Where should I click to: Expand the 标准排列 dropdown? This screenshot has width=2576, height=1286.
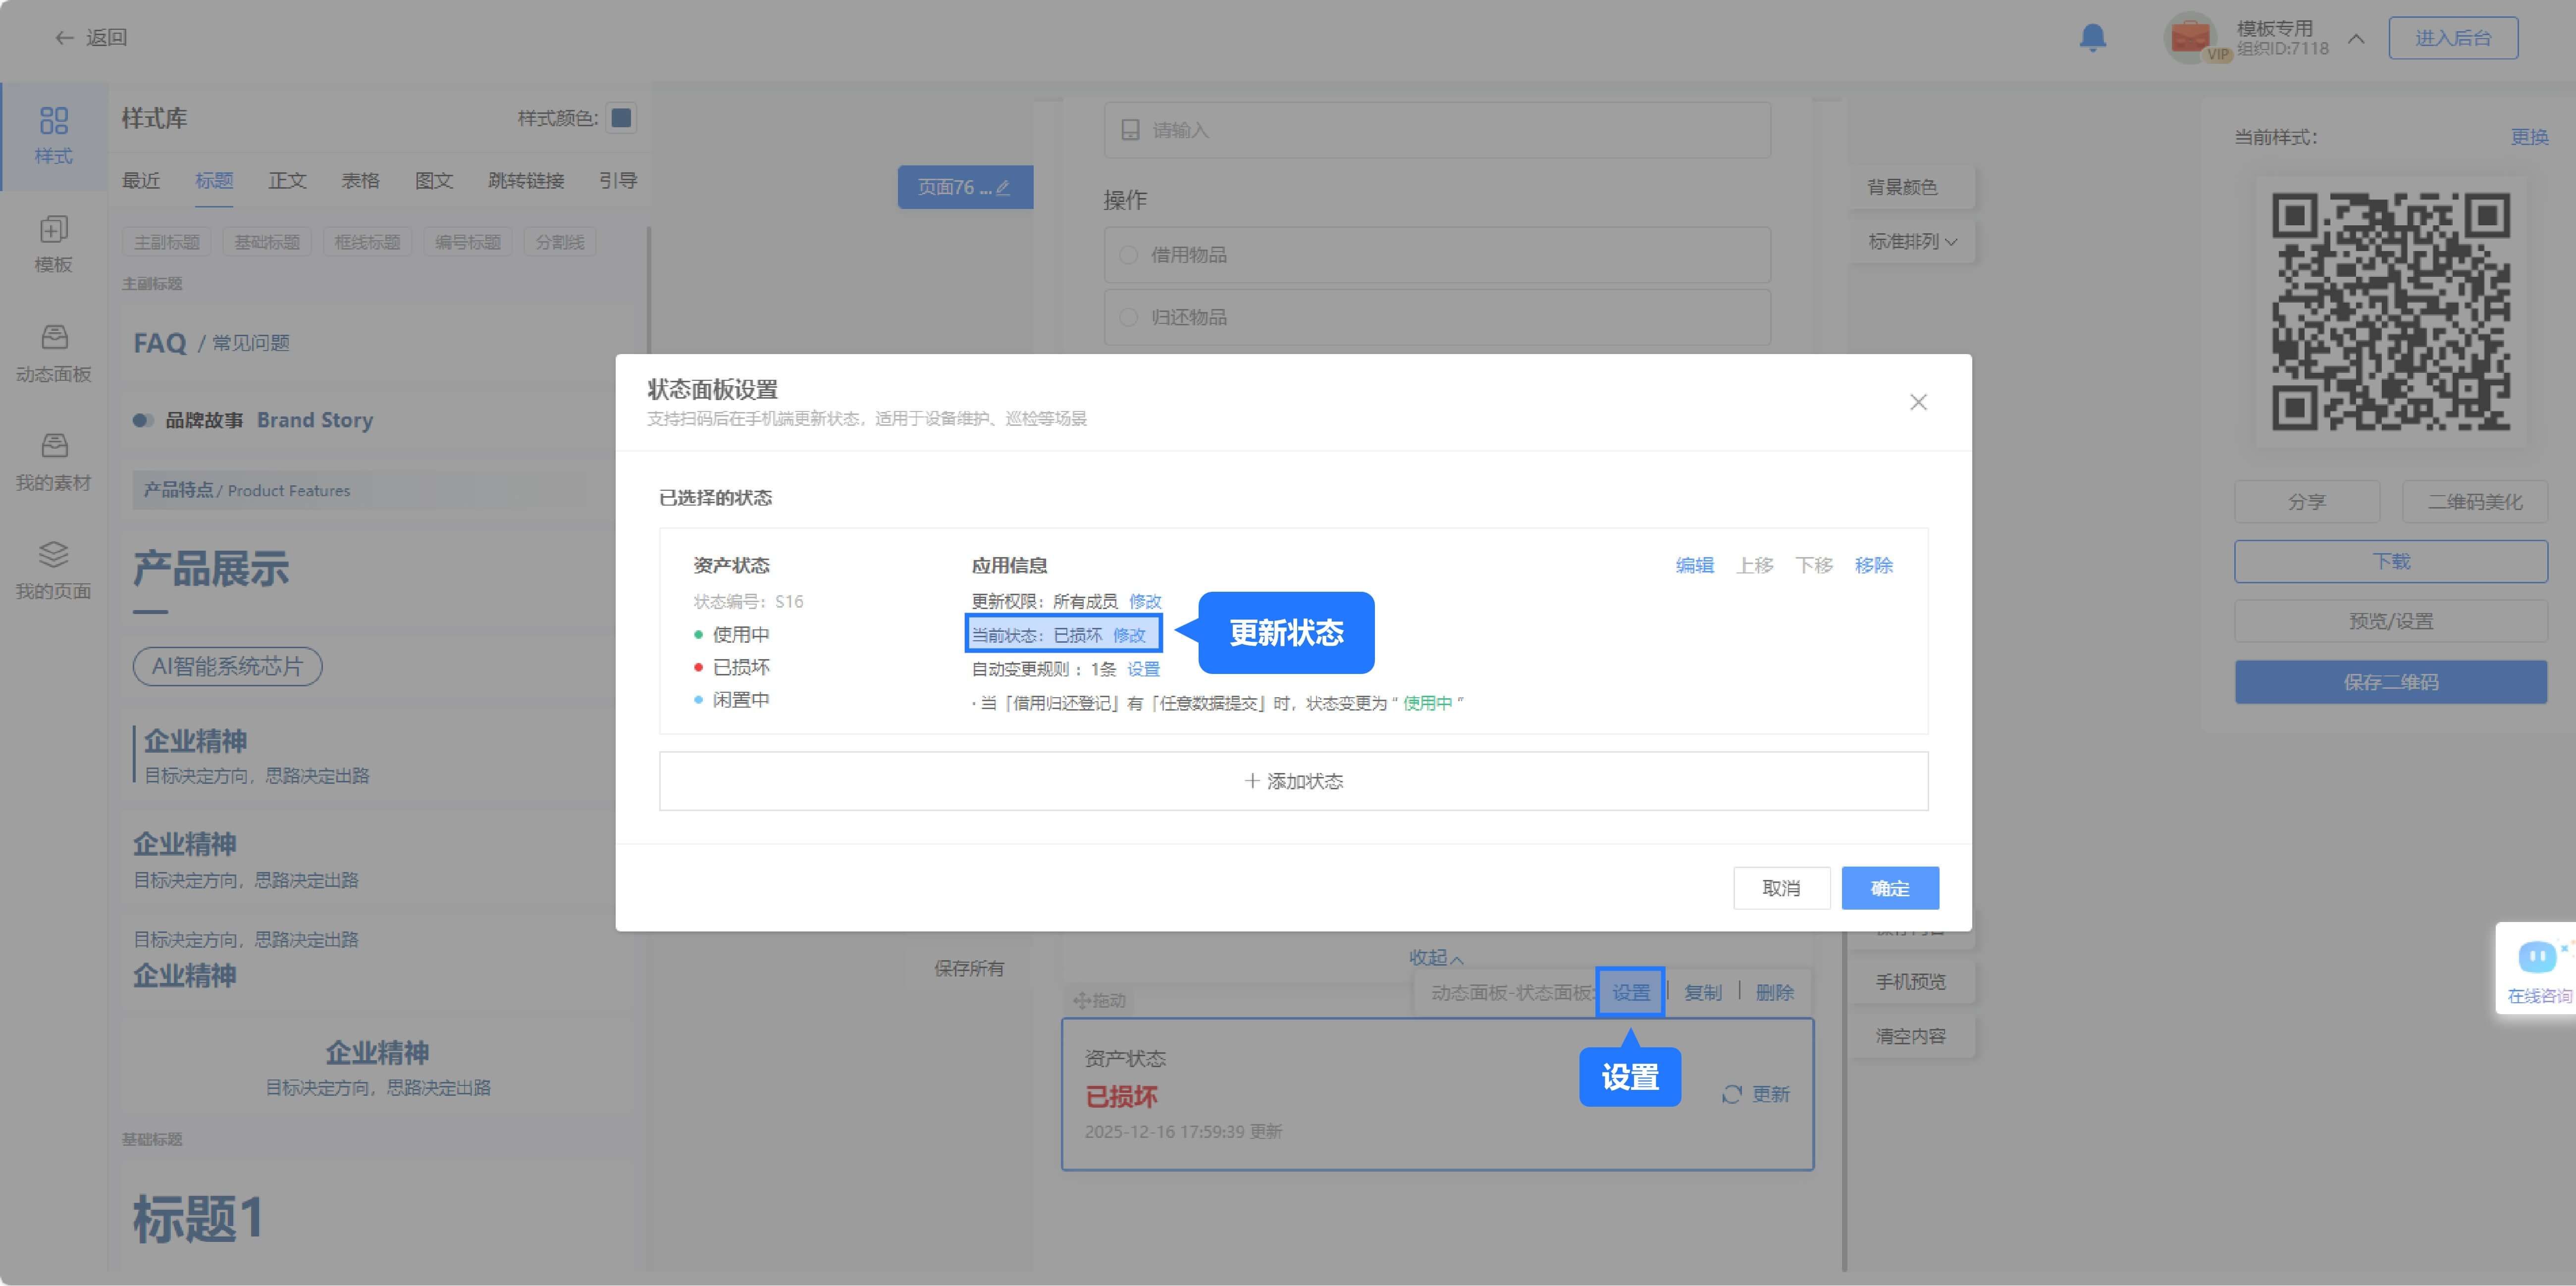click(x=1912, y=242)
